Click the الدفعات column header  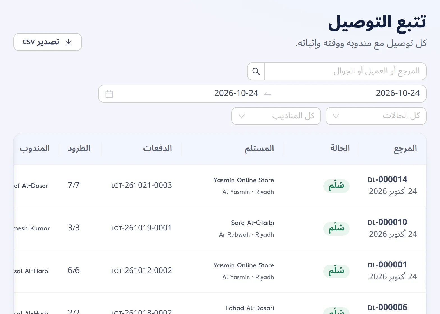coord(157,148)
